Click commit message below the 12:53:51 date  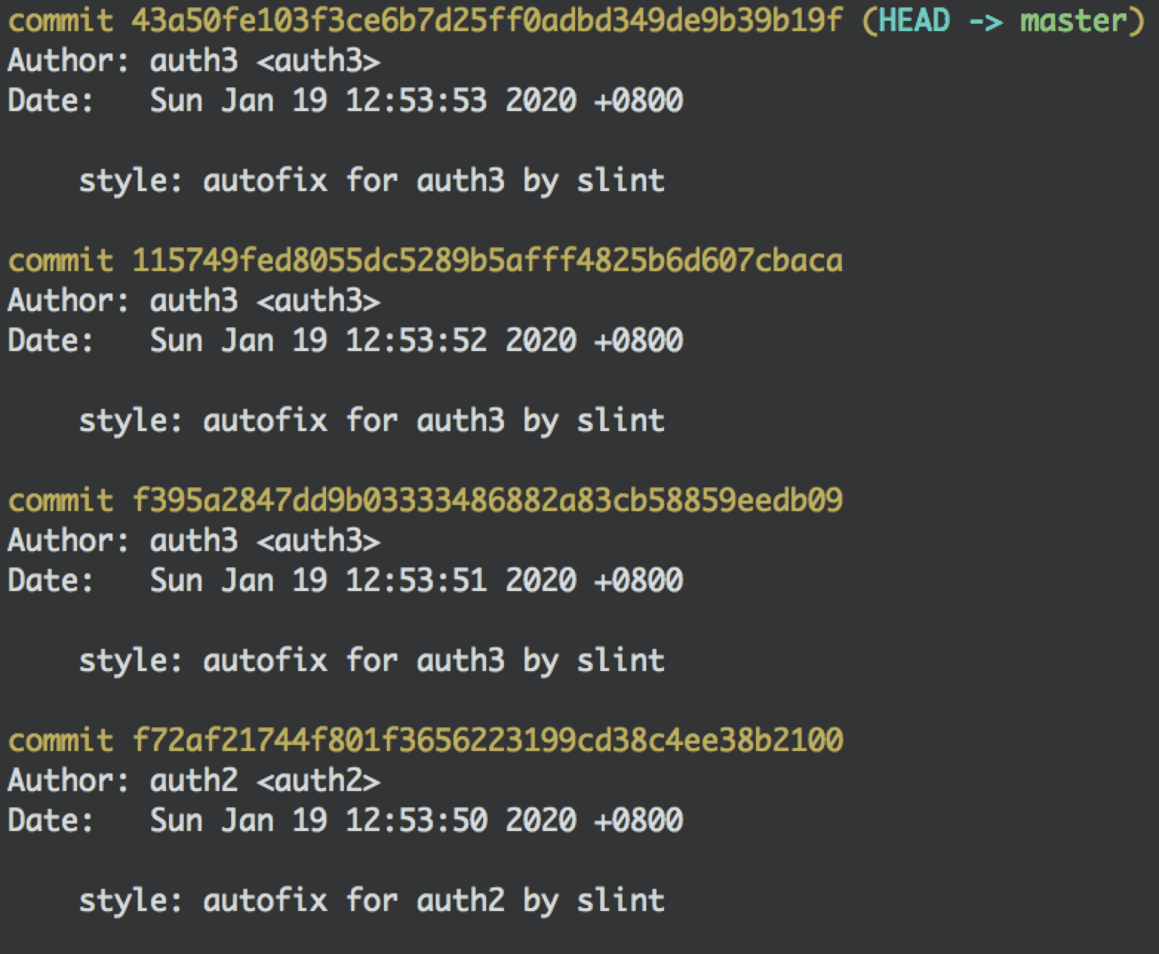(371, 661)
